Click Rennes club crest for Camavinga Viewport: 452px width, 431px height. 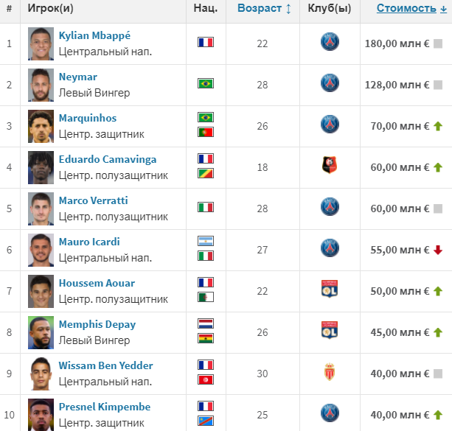tap(330, 165)
